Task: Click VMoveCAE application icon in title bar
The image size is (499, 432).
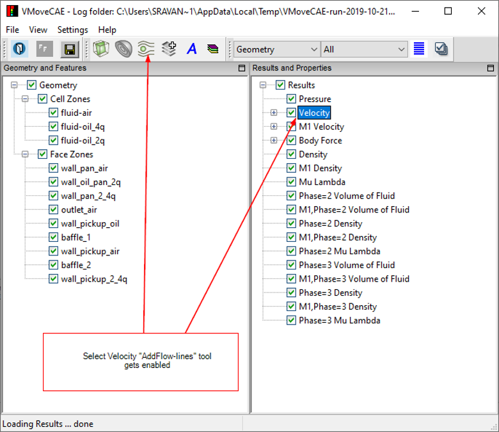Action: [12, 11]
